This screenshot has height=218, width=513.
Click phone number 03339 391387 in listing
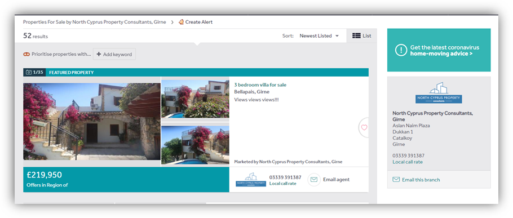(x=285, y=177)
